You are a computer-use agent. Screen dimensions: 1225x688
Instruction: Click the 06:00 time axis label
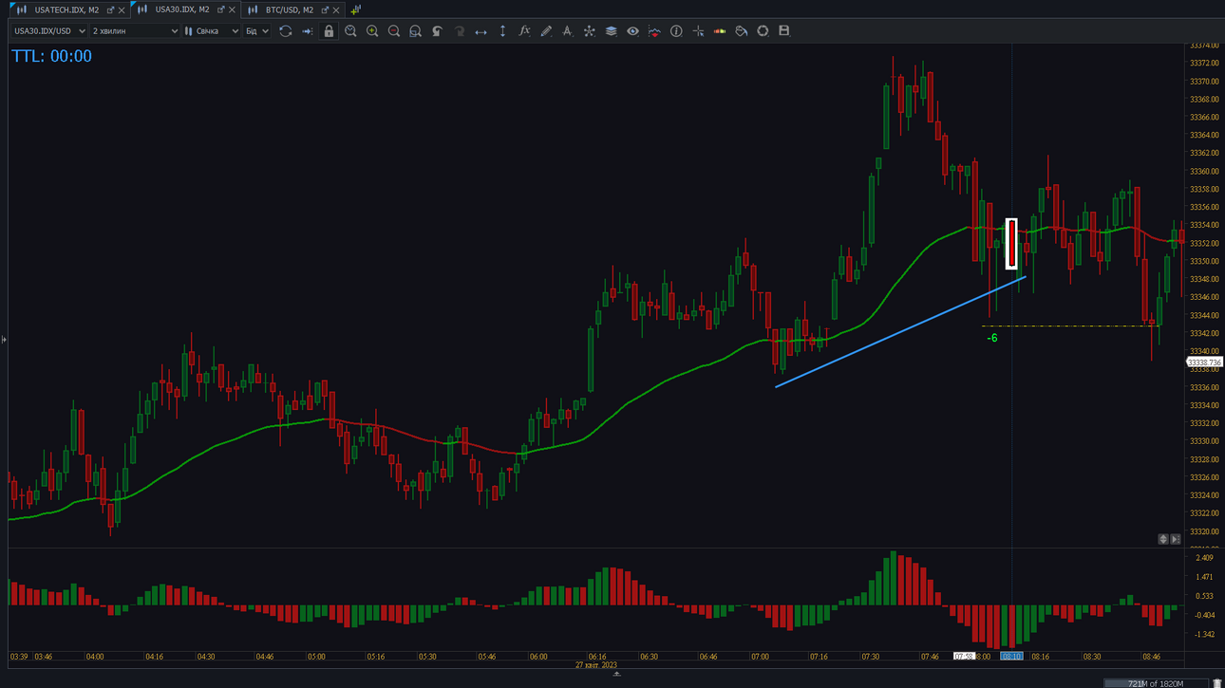point(538,657)
